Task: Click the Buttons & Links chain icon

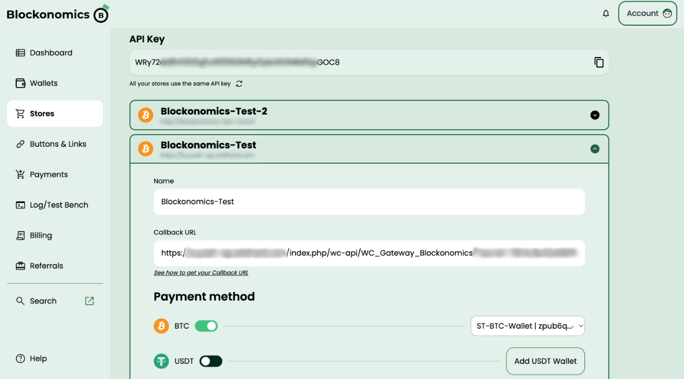Action: (x=20, y=144)
